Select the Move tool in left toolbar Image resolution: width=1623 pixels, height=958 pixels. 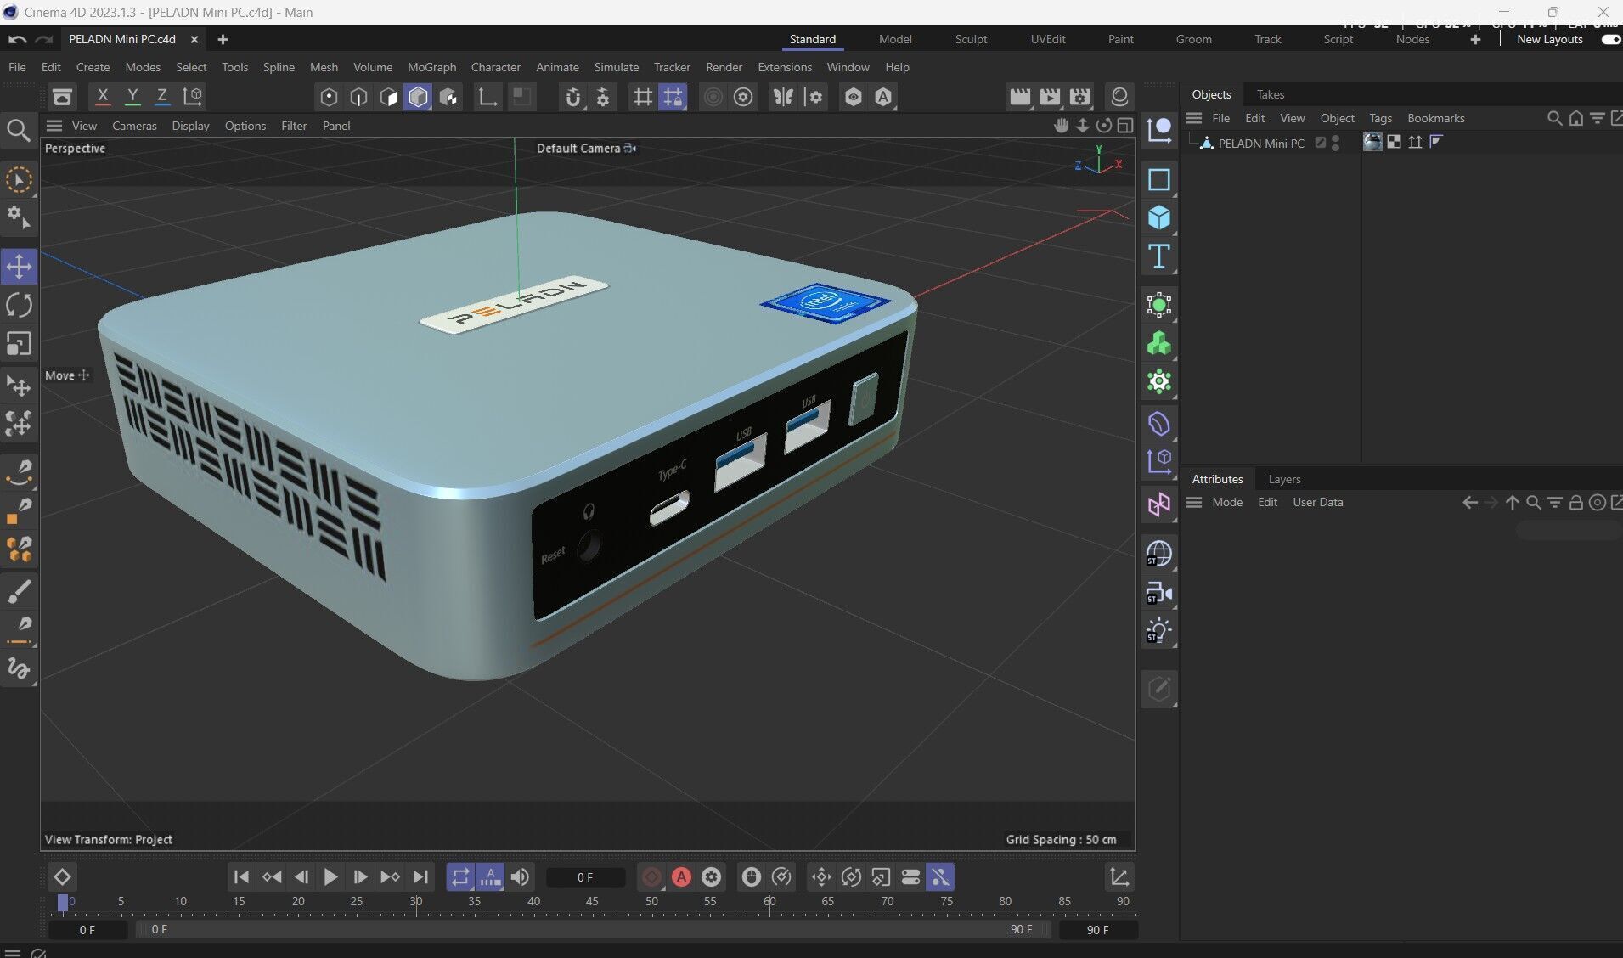click(x=19, y=267)
